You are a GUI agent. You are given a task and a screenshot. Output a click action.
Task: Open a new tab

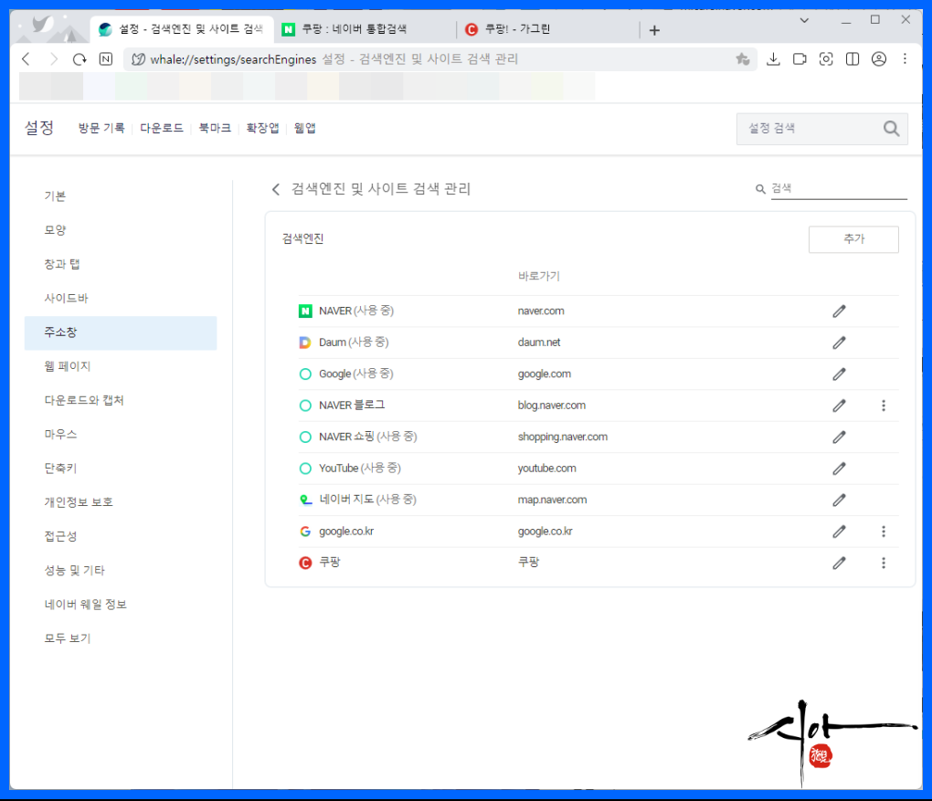pyautogui.click(x=654, y=30)
